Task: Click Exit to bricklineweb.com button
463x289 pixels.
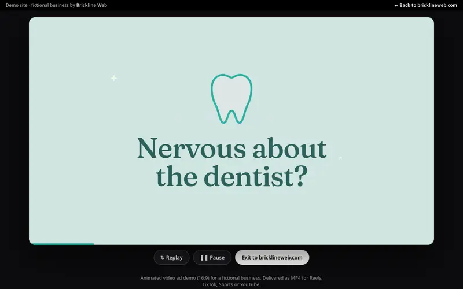Action: click(272, 257)
